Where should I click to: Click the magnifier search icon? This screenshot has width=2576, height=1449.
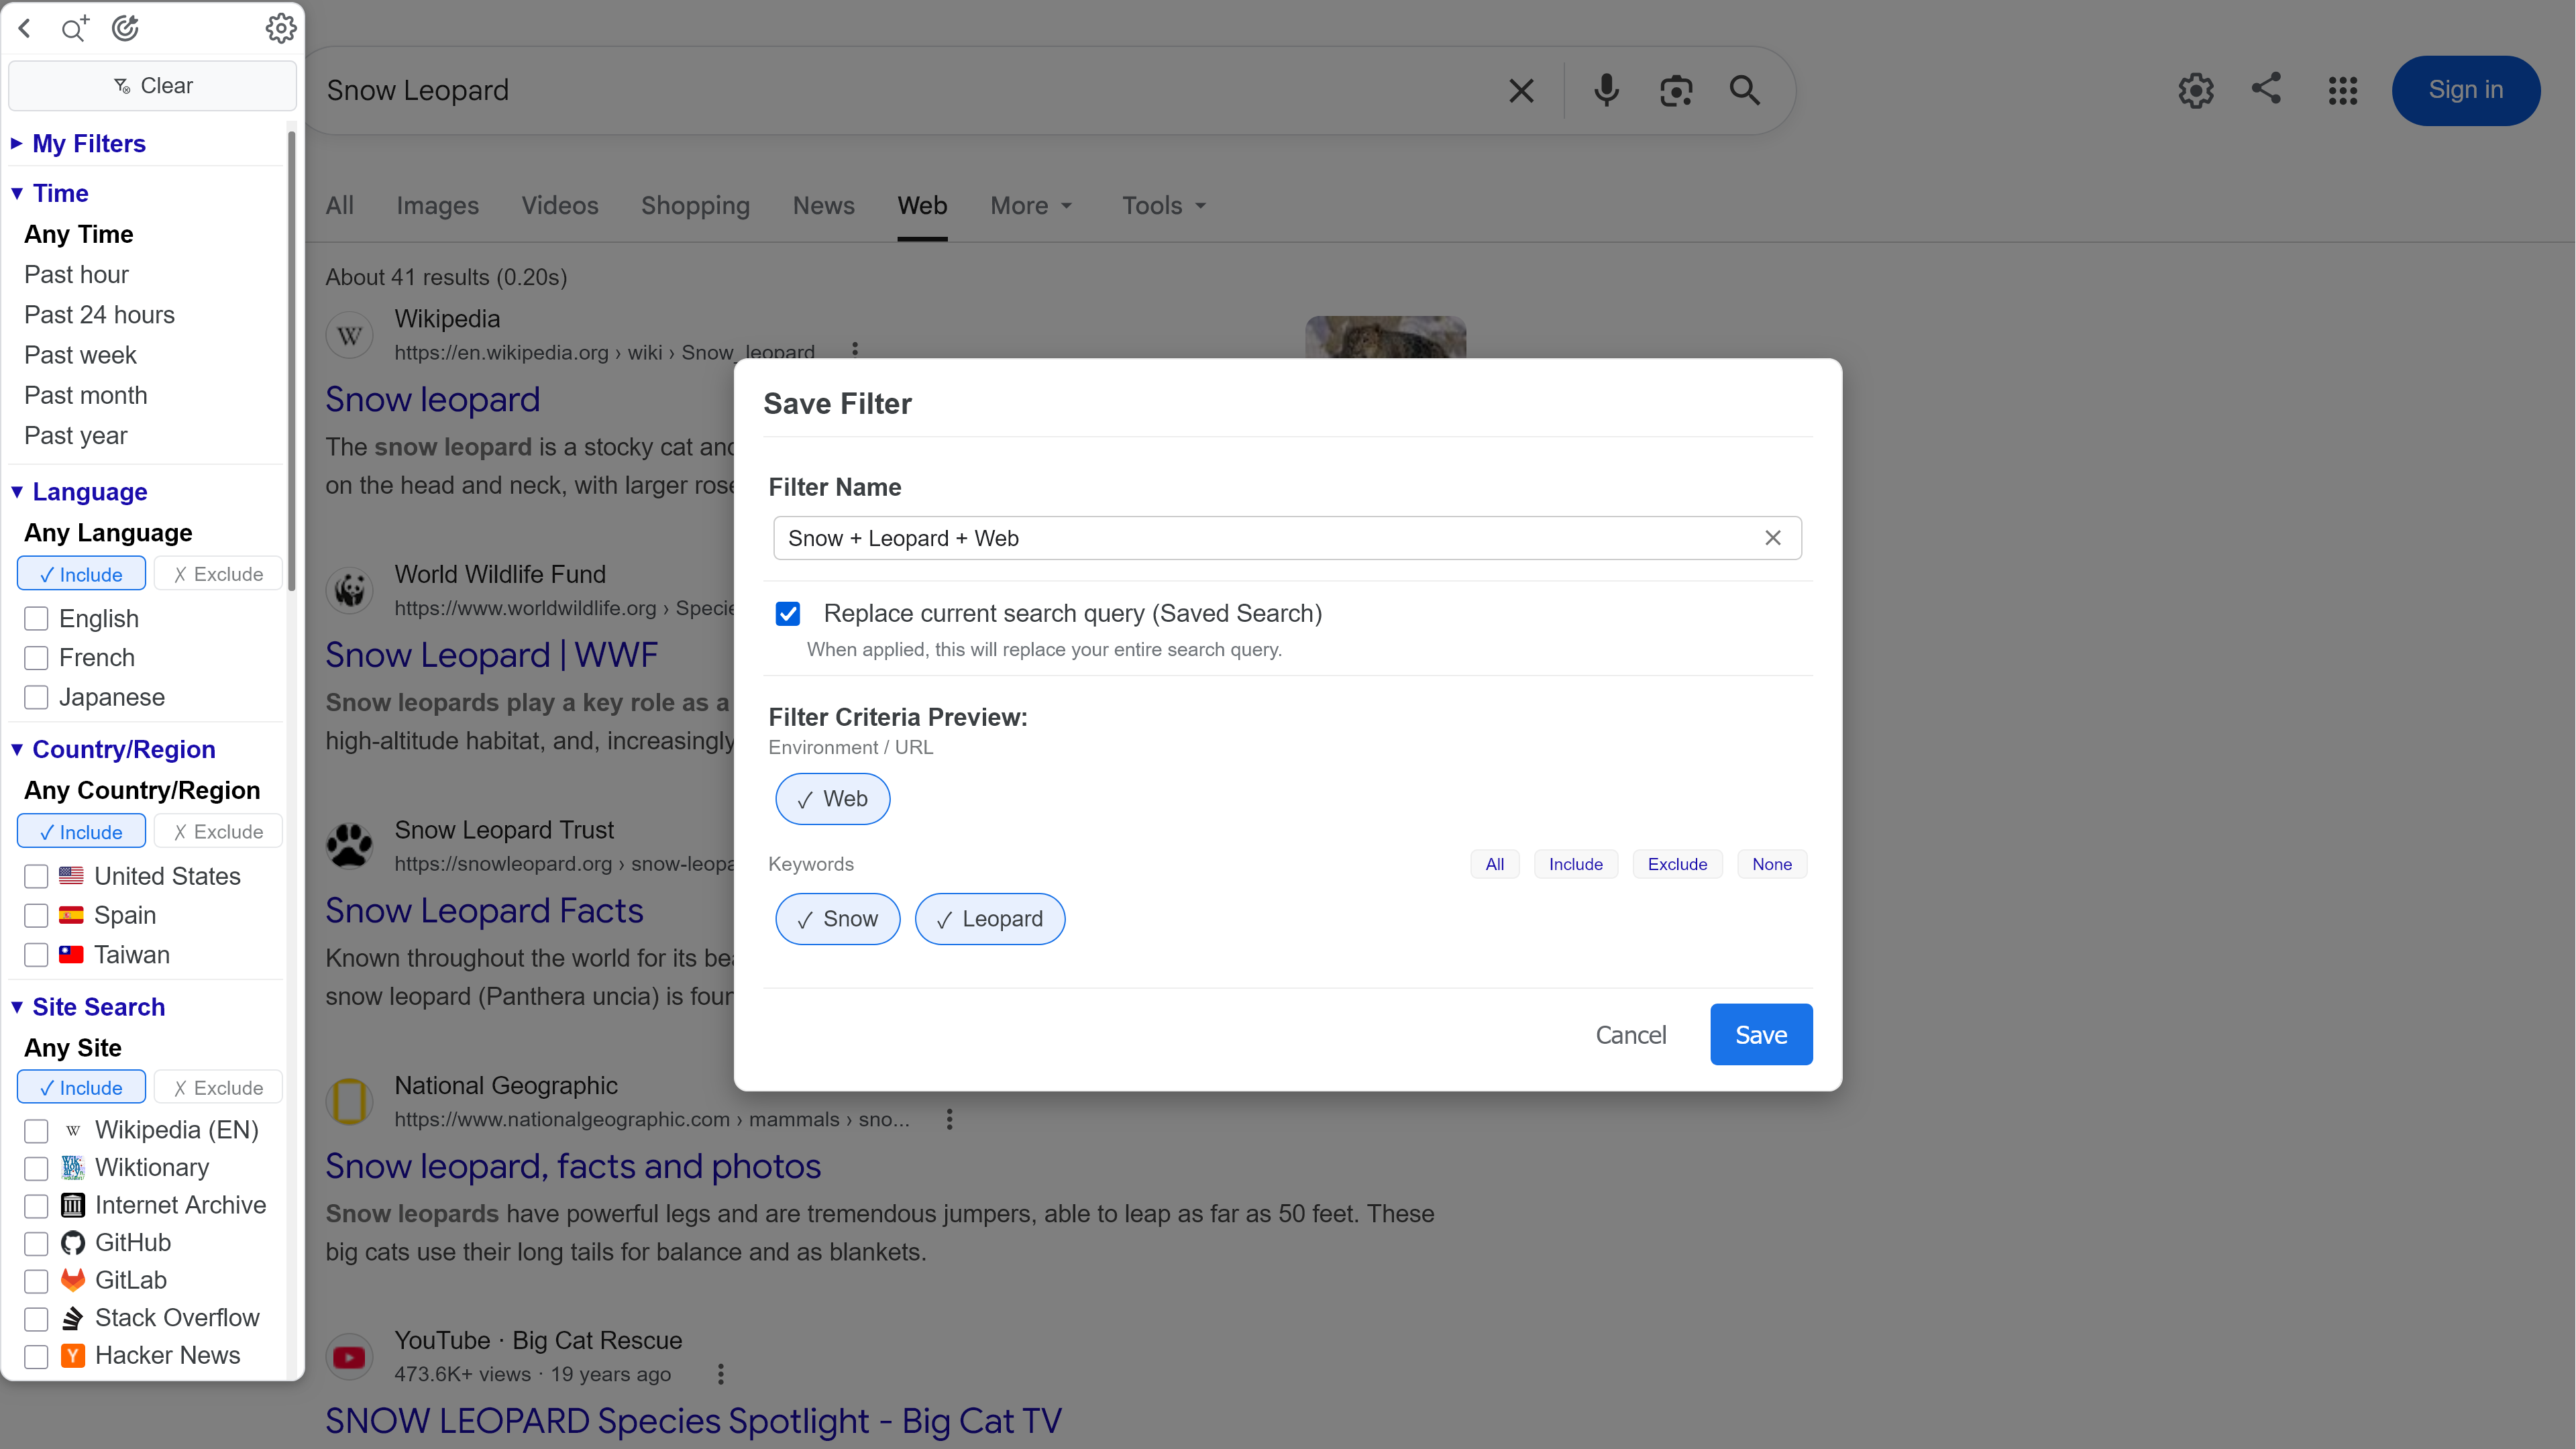point(1745,91)
